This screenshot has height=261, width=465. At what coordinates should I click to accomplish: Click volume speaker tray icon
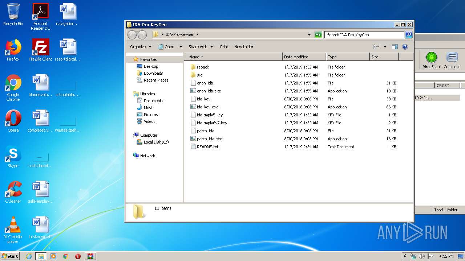(x=422, y=256)
